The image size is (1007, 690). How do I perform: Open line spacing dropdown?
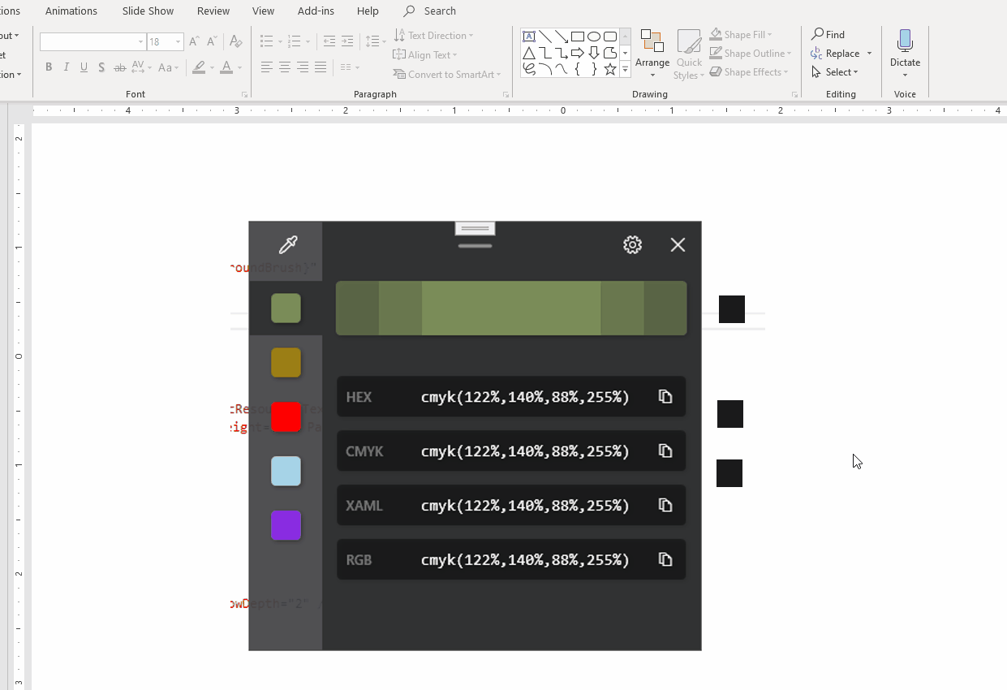(376, 41)
